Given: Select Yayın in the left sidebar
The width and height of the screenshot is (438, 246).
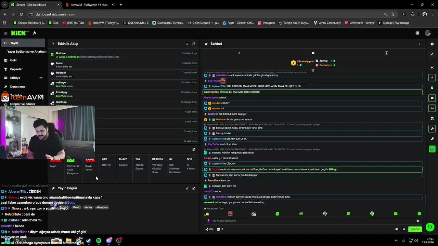Looking at the screenshot, I should coord(23,43).
